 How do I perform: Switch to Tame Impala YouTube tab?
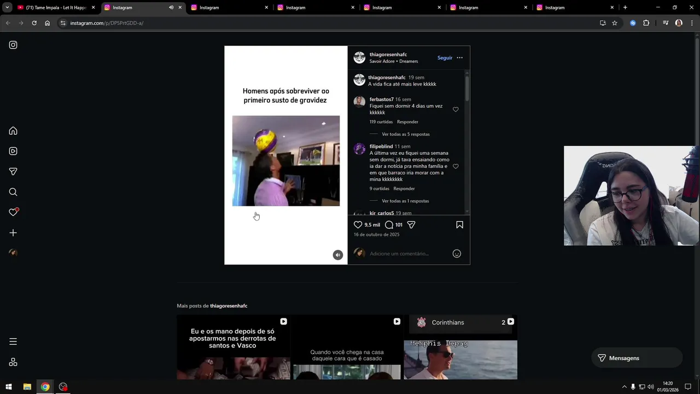56,8
